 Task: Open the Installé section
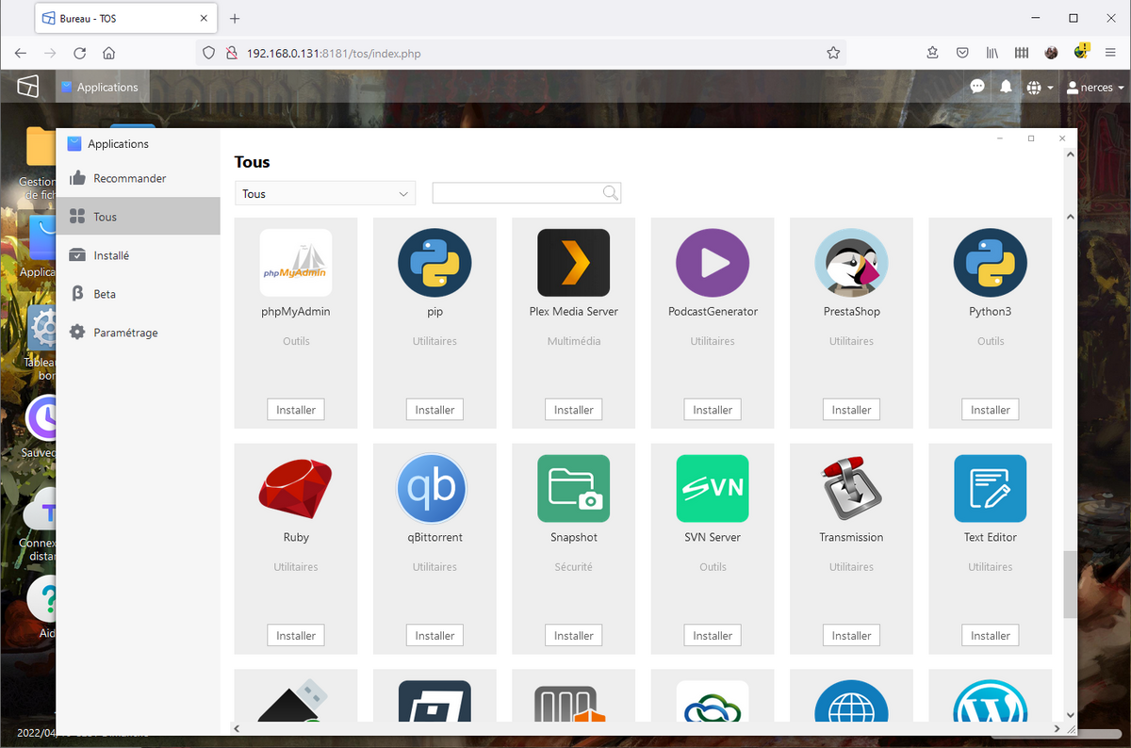pyautogui.click(x=138, y=255)
